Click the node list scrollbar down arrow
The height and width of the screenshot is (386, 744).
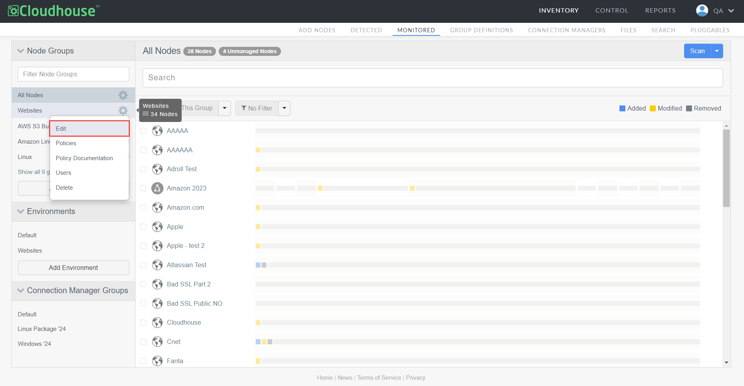[x=726, y=363]
